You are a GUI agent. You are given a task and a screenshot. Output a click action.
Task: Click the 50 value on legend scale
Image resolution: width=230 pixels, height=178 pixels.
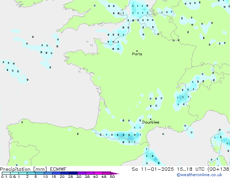(x=112, y=177)
